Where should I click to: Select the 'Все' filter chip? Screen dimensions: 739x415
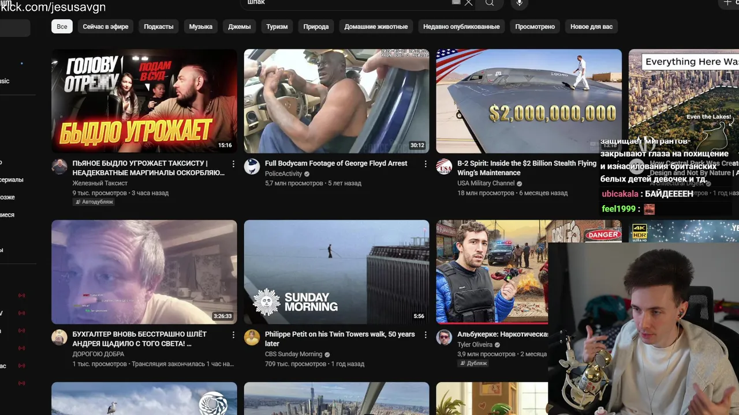[62, 27]
